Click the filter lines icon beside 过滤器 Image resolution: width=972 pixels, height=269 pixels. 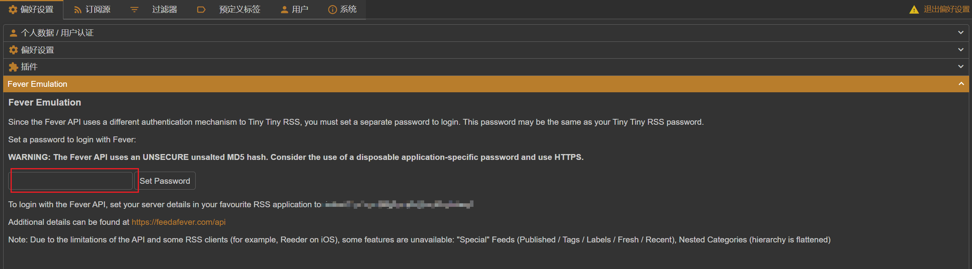pos(134,10)
